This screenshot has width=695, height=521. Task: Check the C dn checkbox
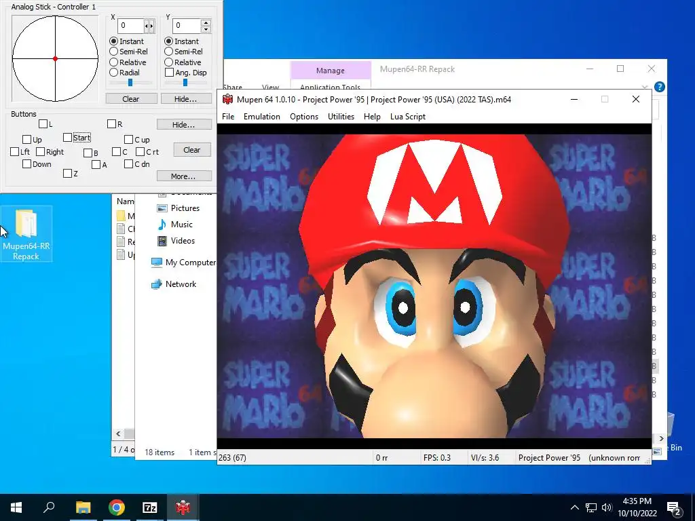(128, 164)
